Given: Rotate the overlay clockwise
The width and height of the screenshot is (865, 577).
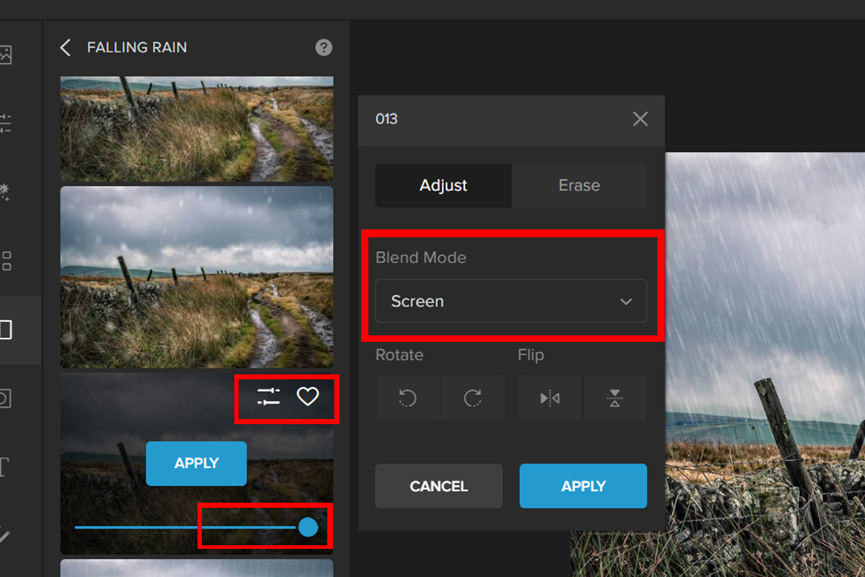Looking at the screenshot, I should click(472, 398).
